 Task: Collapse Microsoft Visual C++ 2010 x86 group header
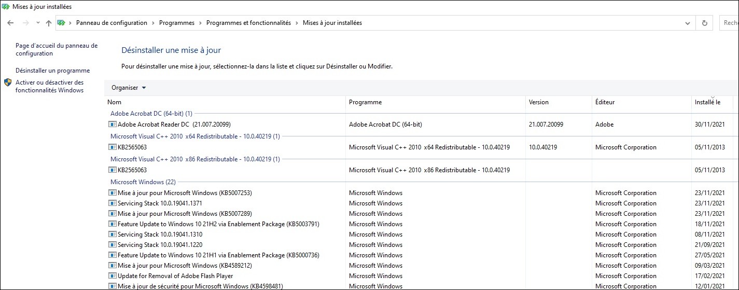[x=195, y=159]
